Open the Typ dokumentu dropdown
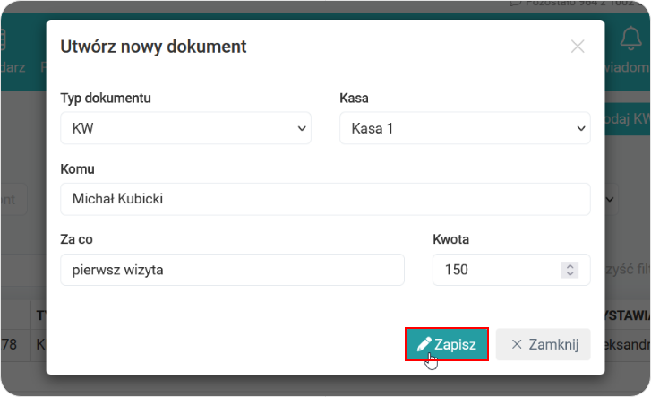This screenshot has width=651, height=397. [x=185, y=128]
